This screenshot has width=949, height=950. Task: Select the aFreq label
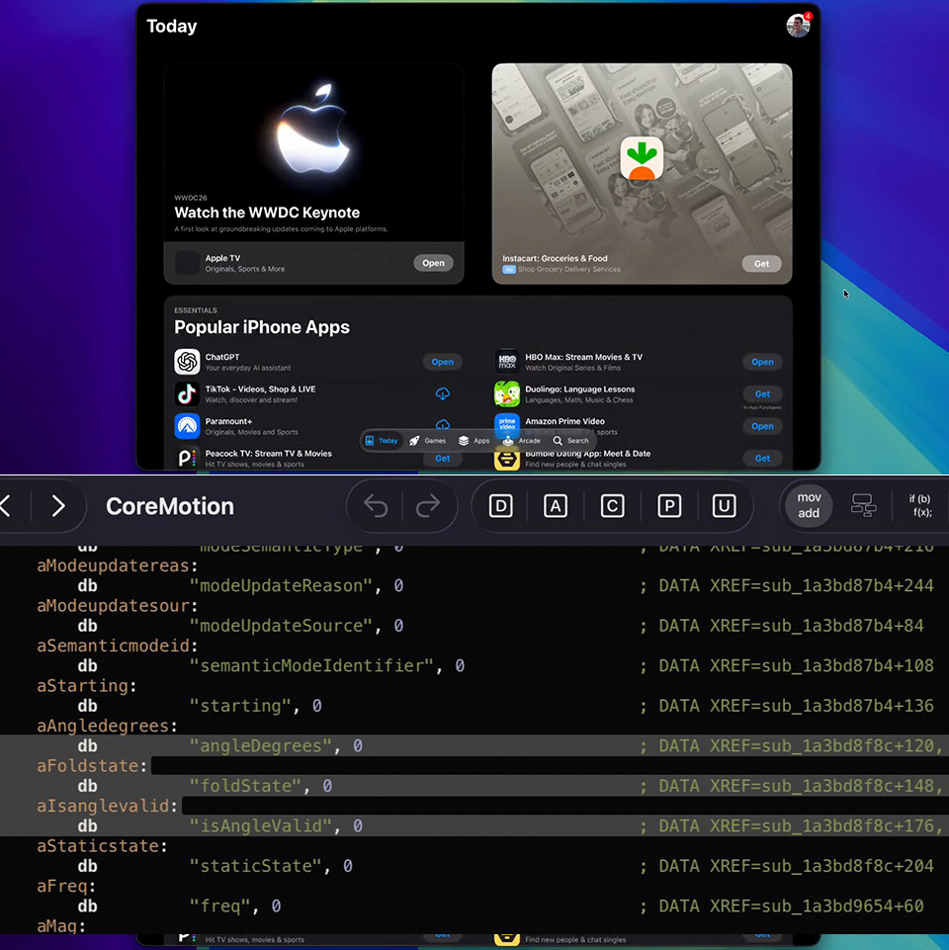click(66, 886)
